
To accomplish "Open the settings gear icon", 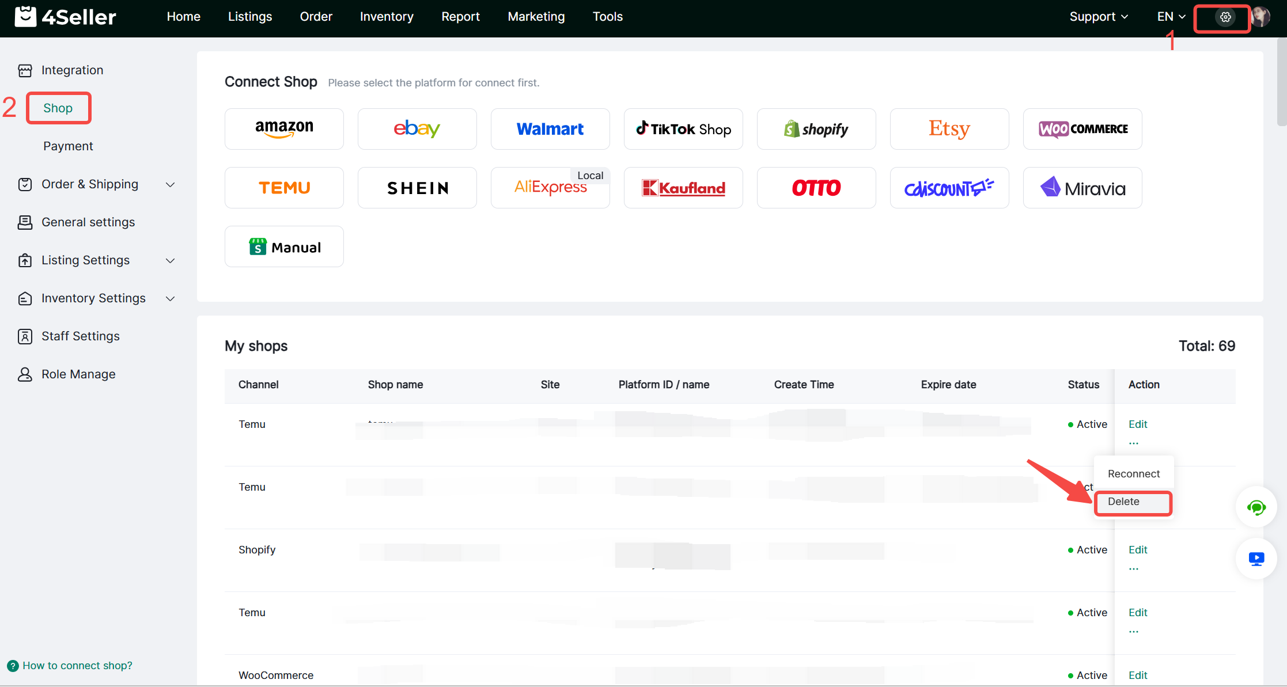I will click(1225, 17).
